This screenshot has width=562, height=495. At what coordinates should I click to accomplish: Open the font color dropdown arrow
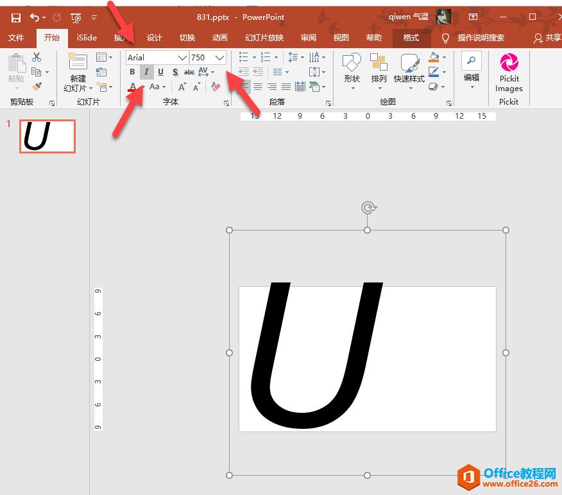click(142, 87)
